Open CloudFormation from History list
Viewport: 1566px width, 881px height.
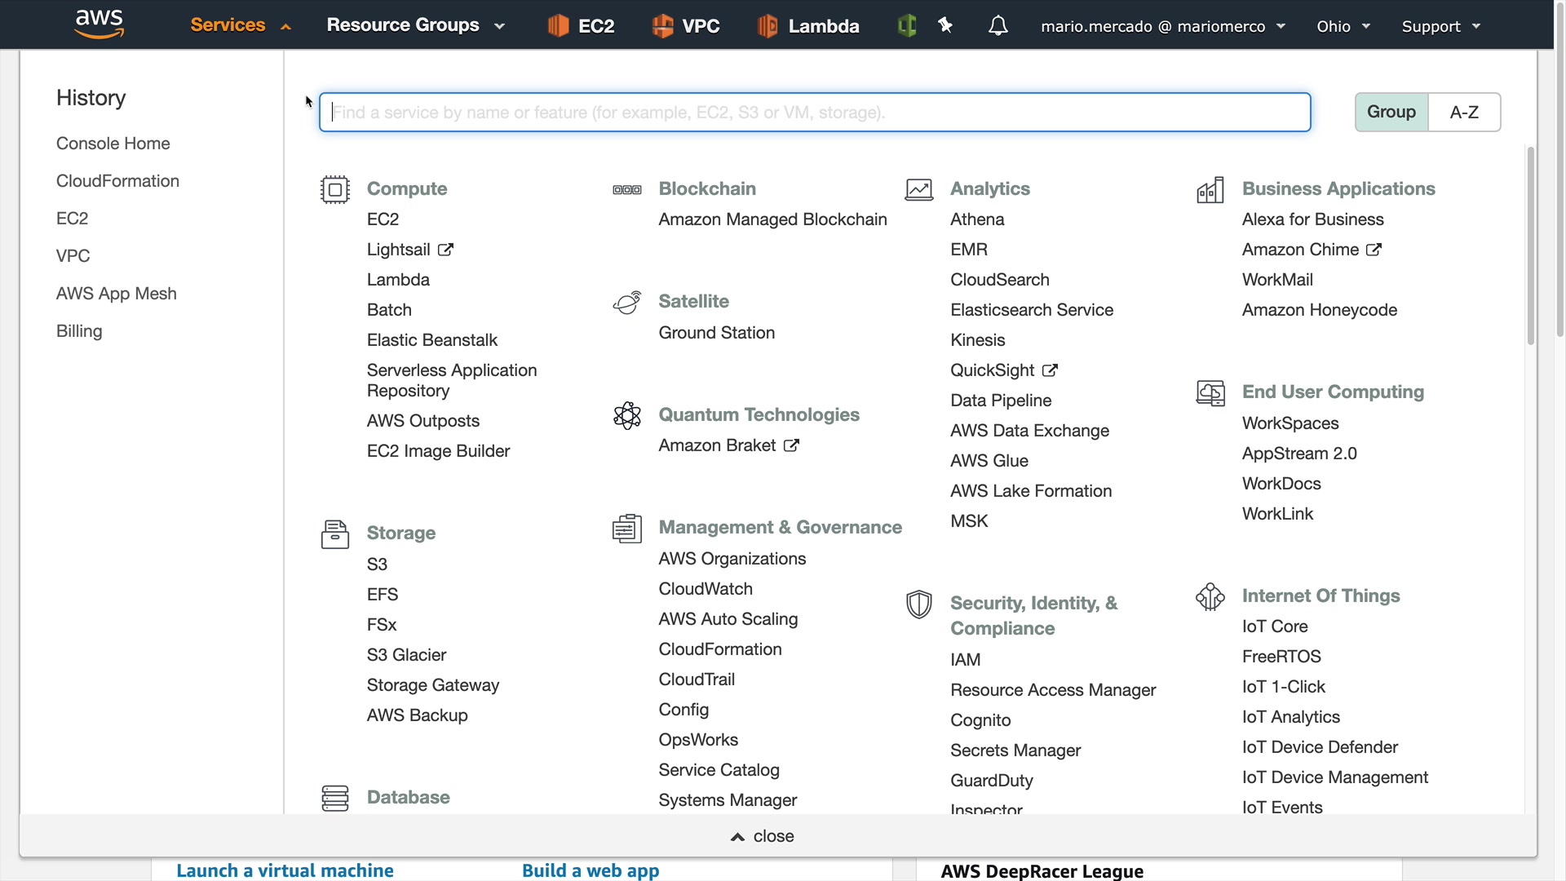pos(117,181)
